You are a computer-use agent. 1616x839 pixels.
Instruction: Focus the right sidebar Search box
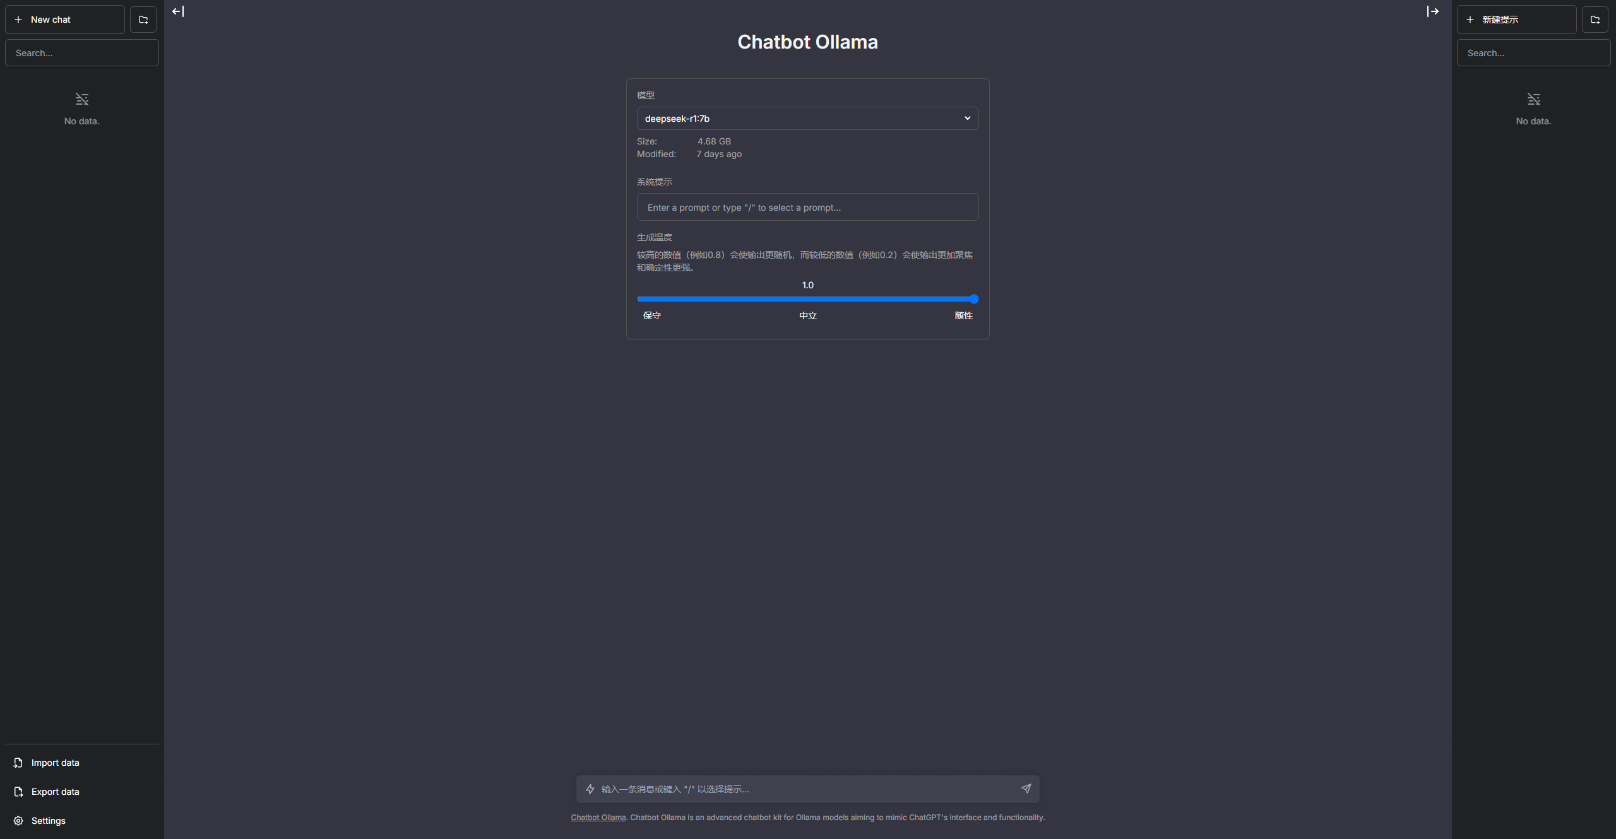tap(1533, 53)
